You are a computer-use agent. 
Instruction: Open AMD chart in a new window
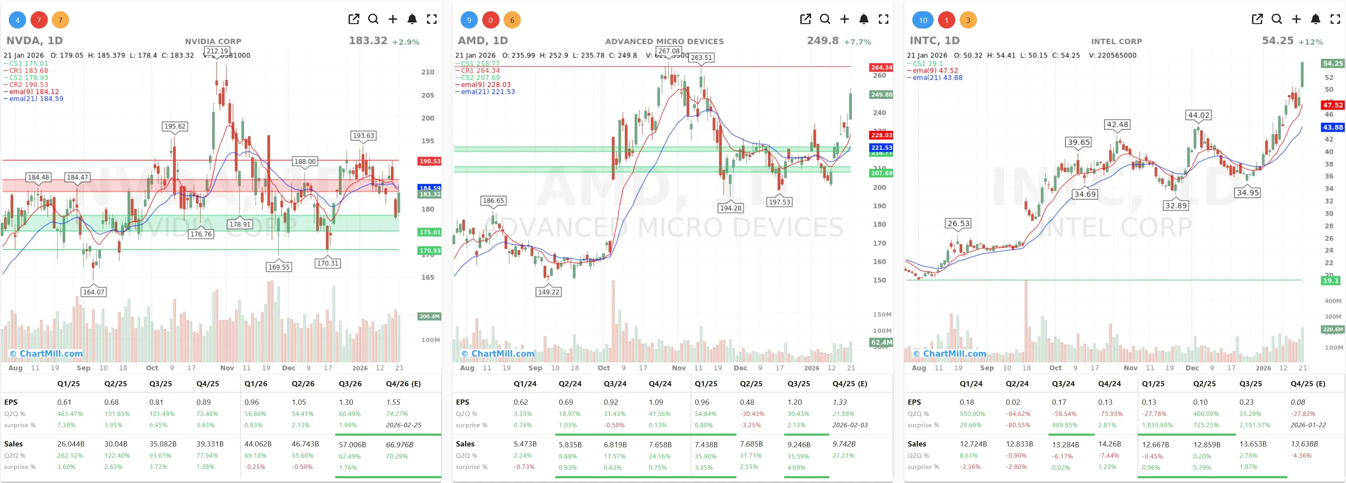click(805, 19)
